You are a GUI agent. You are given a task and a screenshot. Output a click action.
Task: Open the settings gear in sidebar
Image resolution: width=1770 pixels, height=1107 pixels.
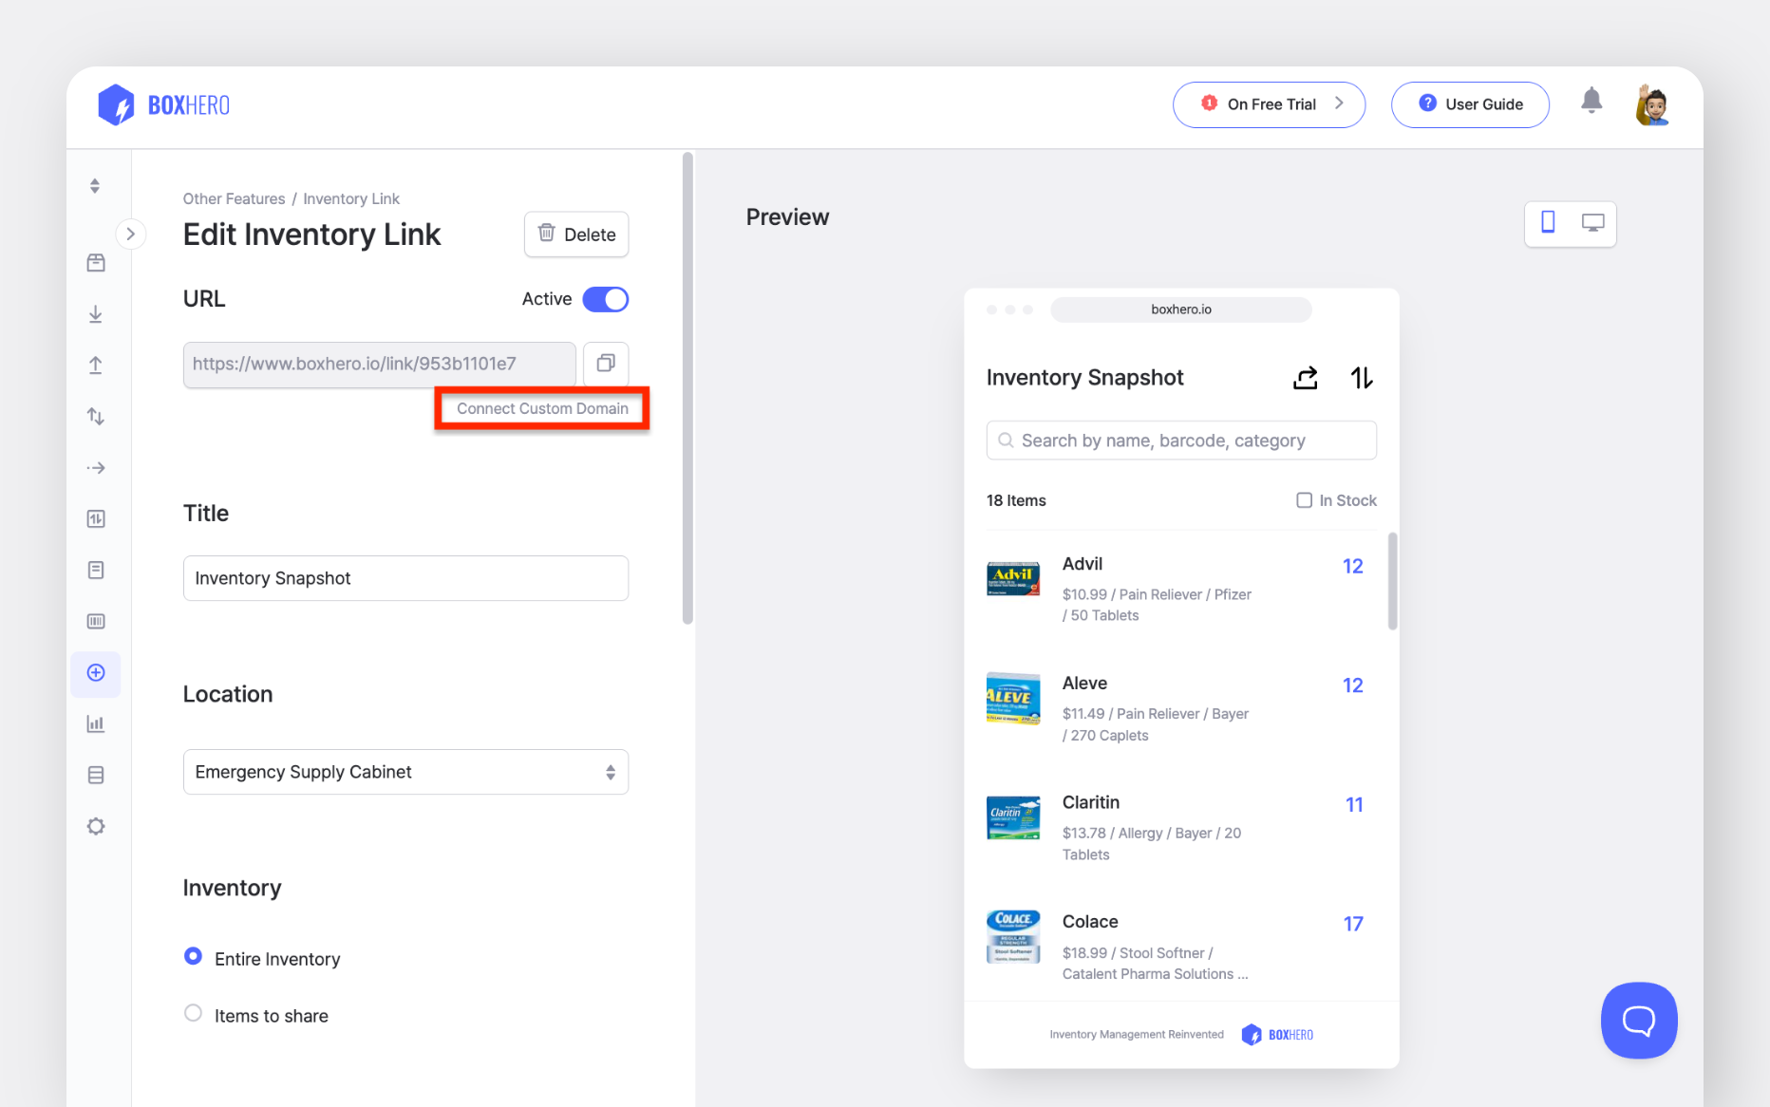pyautogui.click(x=96, y=826)
